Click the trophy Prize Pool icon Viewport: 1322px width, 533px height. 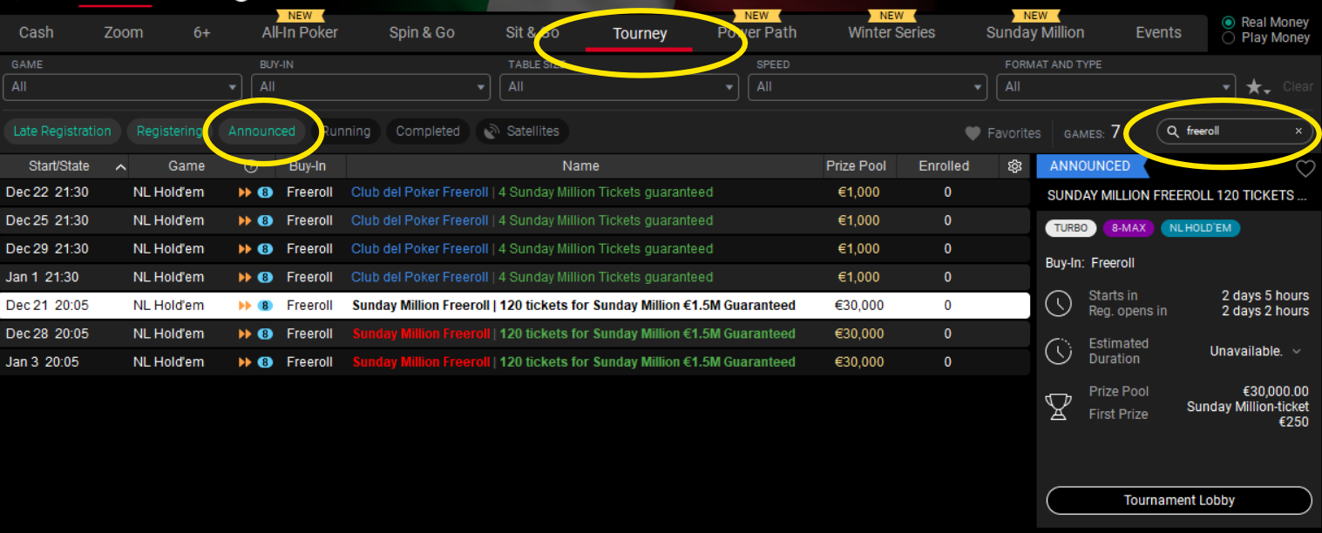(x=1059, y=406)
